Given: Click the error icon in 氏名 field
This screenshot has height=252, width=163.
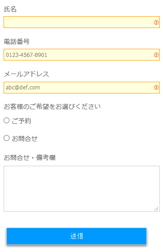Looking at the screenshot, I should (156, 22).
